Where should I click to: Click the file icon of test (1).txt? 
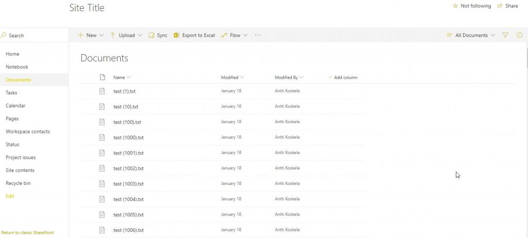pos(102,91)
